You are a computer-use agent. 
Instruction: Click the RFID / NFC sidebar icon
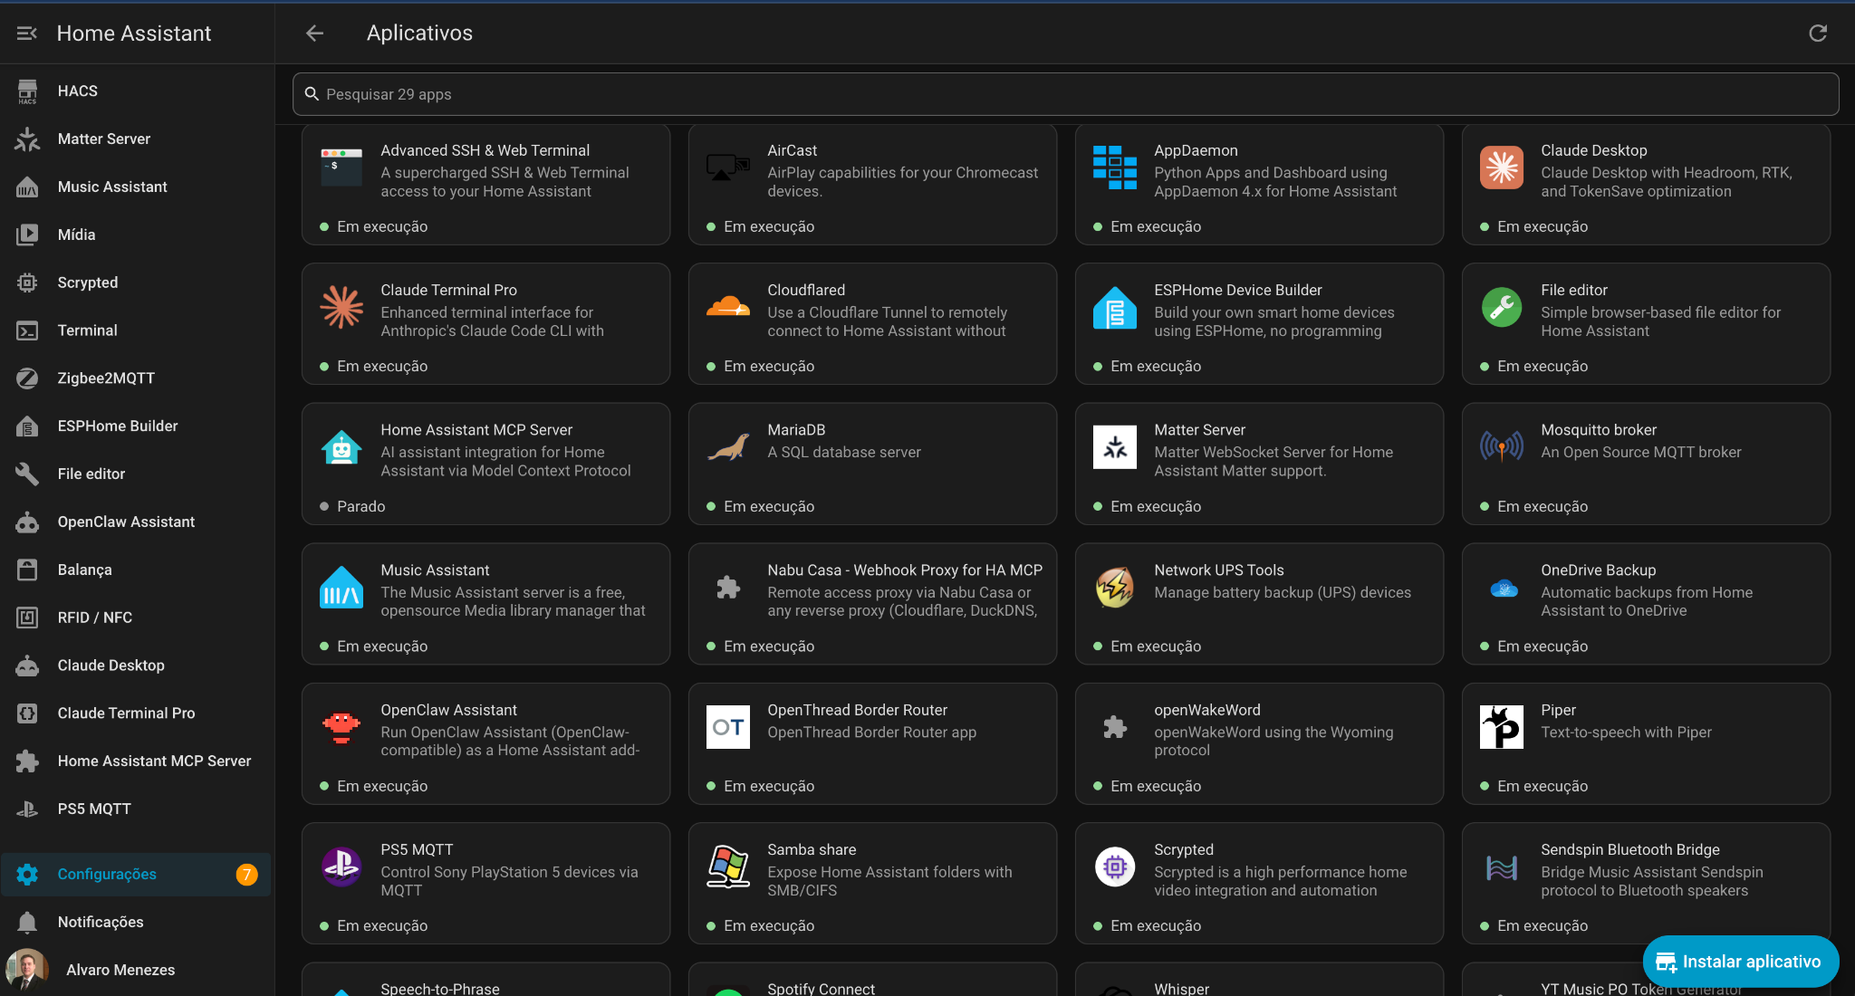tap(27, 618)
